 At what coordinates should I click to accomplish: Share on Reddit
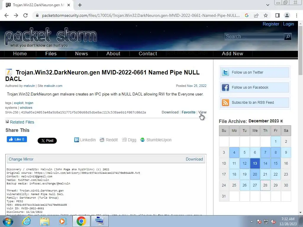pyautogui.click(x=109, y=140)
